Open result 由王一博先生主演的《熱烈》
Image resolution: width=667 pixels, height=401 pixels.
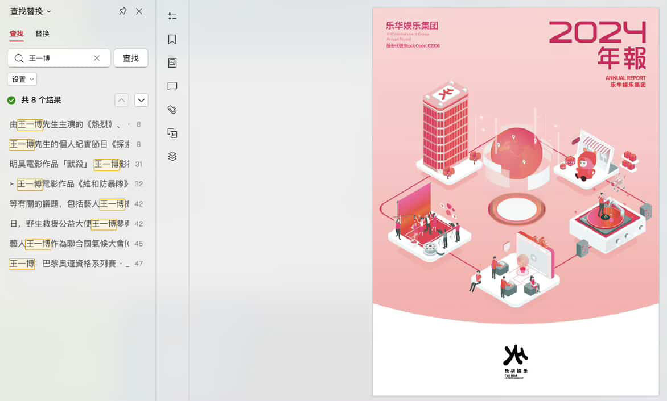tap(76, 124)
